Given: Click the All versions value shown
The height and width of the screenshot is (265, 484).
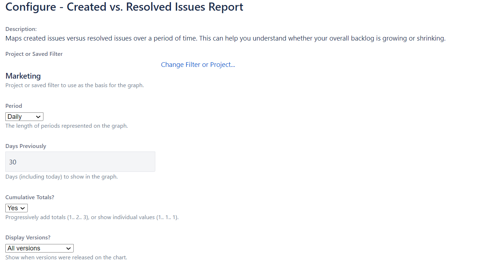Looking at the screenshot, I should [23, 248].
